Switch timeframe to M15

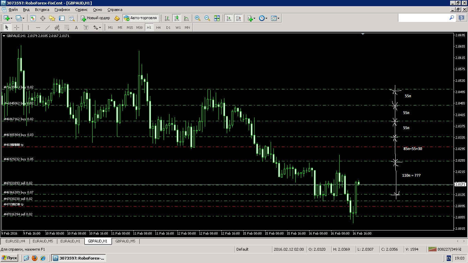click(x=130, y=27)
